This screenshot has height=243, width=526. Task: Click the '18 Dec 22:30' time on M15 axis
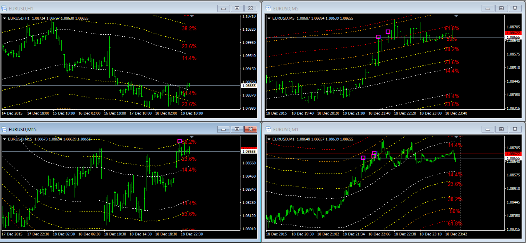[x=192, y=234]
